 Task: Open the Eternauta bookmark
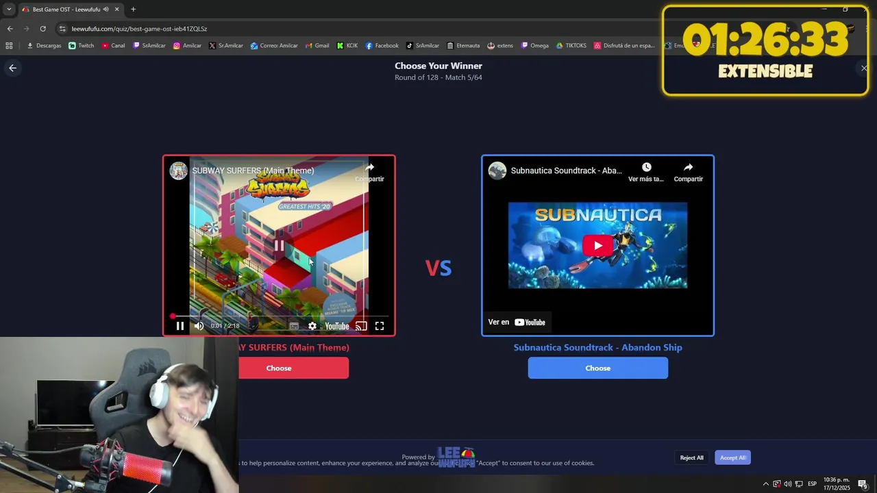click(x=463, y=46)
